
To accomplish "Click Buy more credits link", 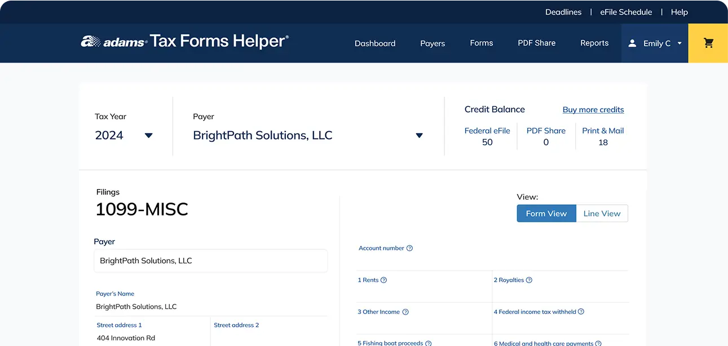I will coord(593,110).
